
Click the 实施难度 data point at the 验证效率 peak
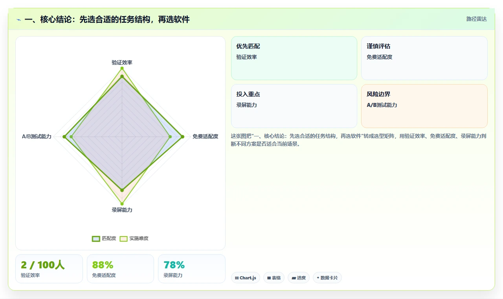pos(122,68)
